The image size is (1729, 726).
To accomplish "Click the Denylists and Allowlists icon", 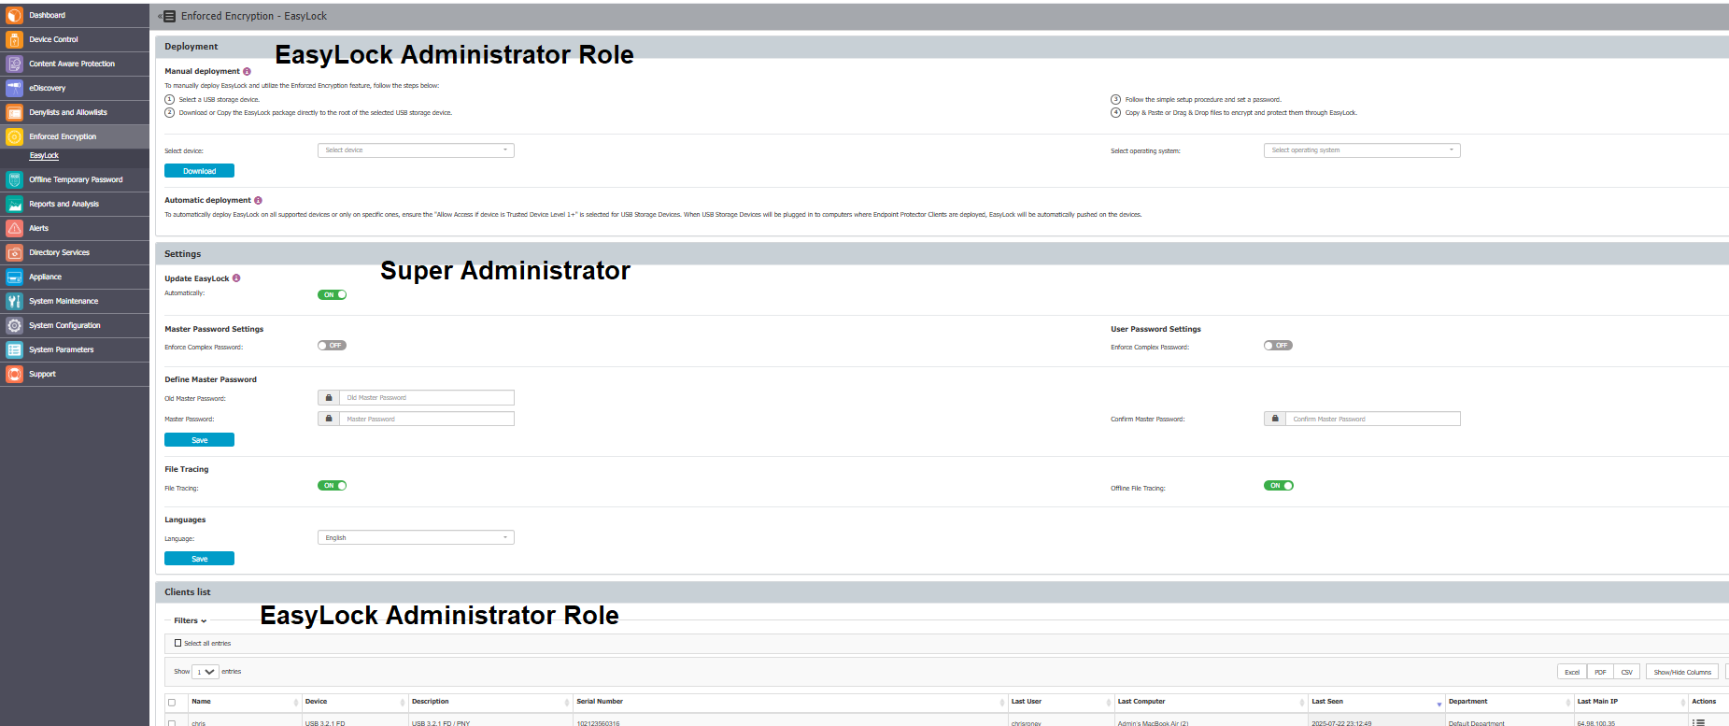I will 14,112.
